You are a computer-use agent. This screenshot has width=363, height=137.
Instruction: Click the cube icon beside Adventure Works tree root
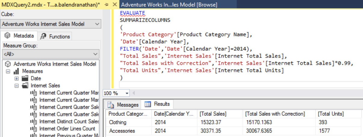point(8,64)
